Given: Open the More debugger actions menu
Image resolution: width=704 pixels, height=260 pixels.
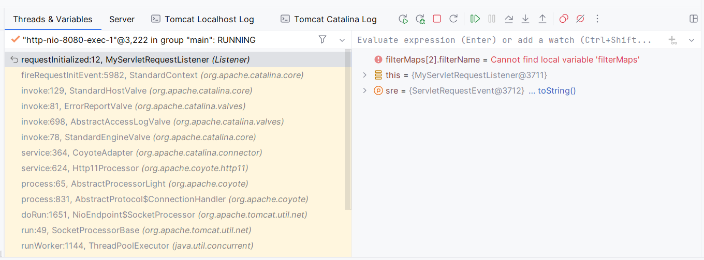Looking at the screenshot, I should [x=597, y=19].
